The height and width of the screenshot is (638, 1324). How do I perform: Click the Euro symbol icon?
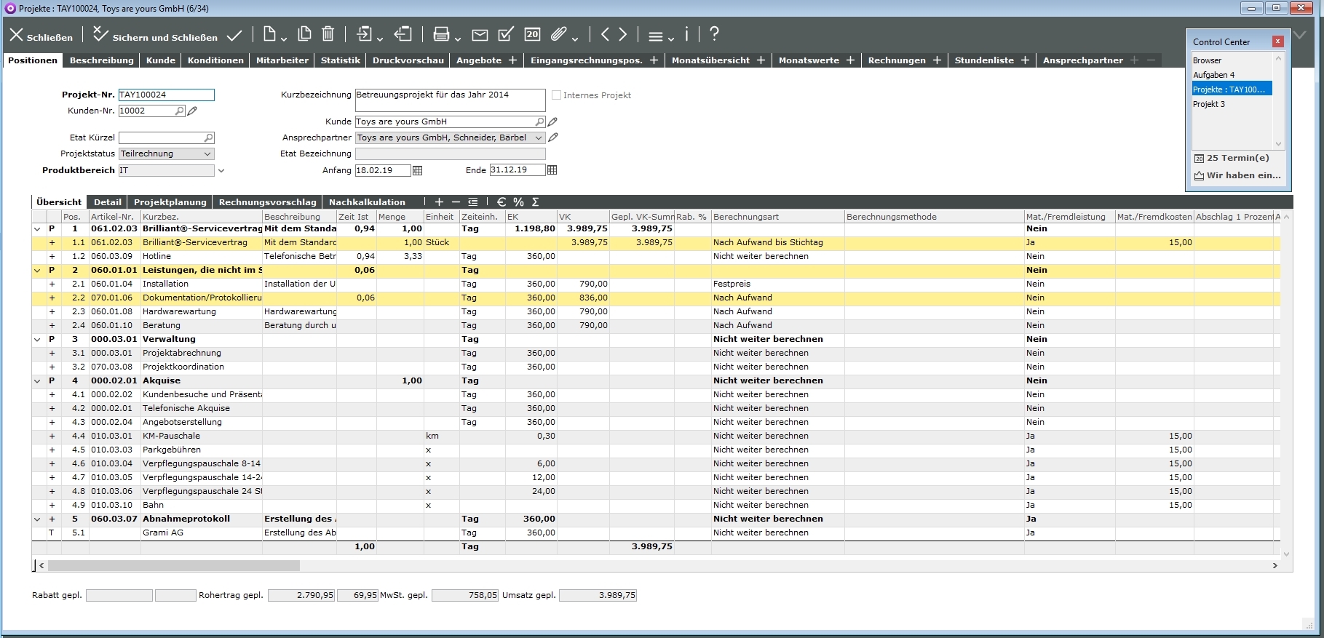click(502, 202)
